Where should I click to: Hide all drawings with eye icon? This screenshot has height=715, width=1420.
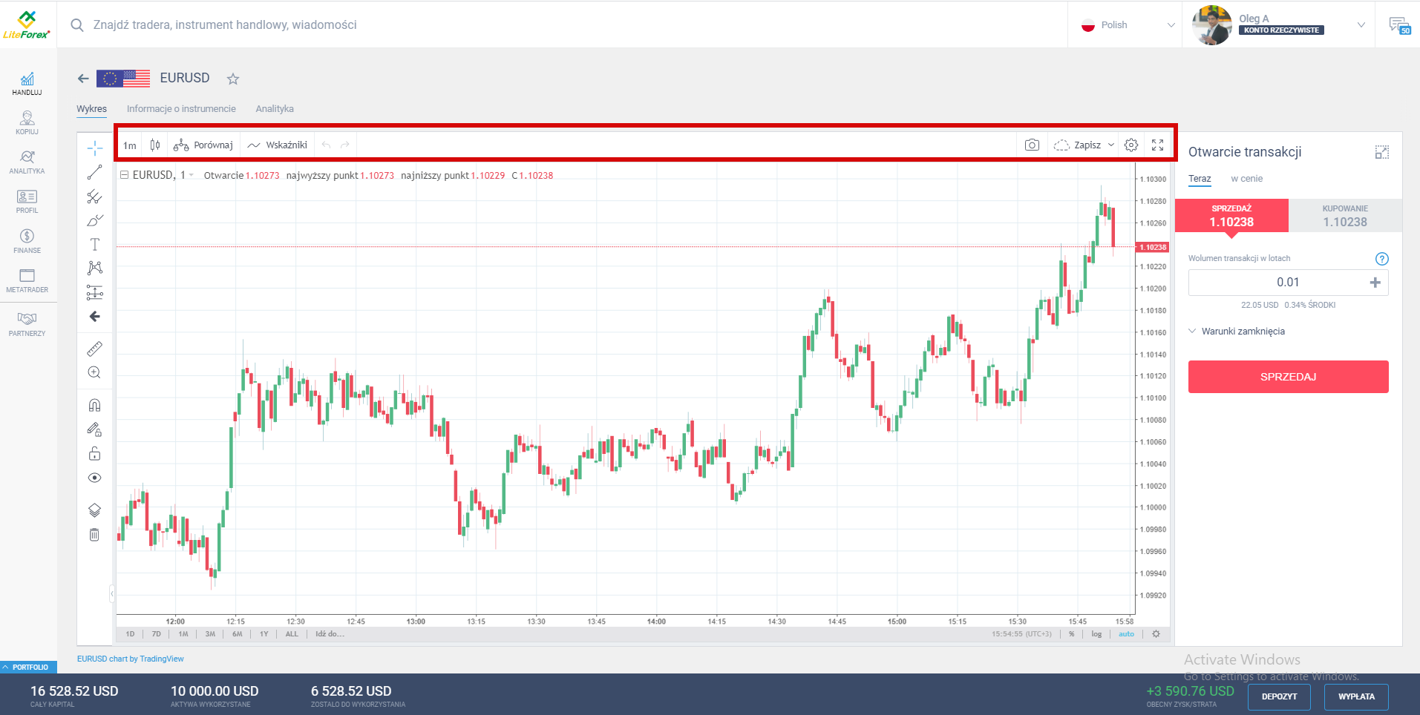(94, 478)
